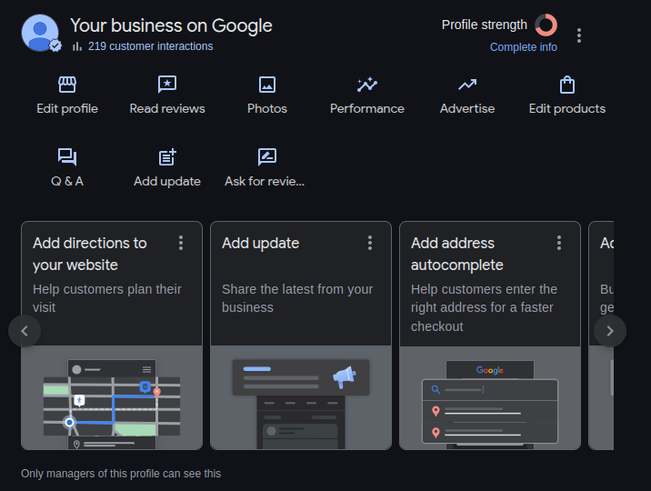
Task: Click the Profile strength progress ring
Action: pyautogui.click(x=546, y=25)
